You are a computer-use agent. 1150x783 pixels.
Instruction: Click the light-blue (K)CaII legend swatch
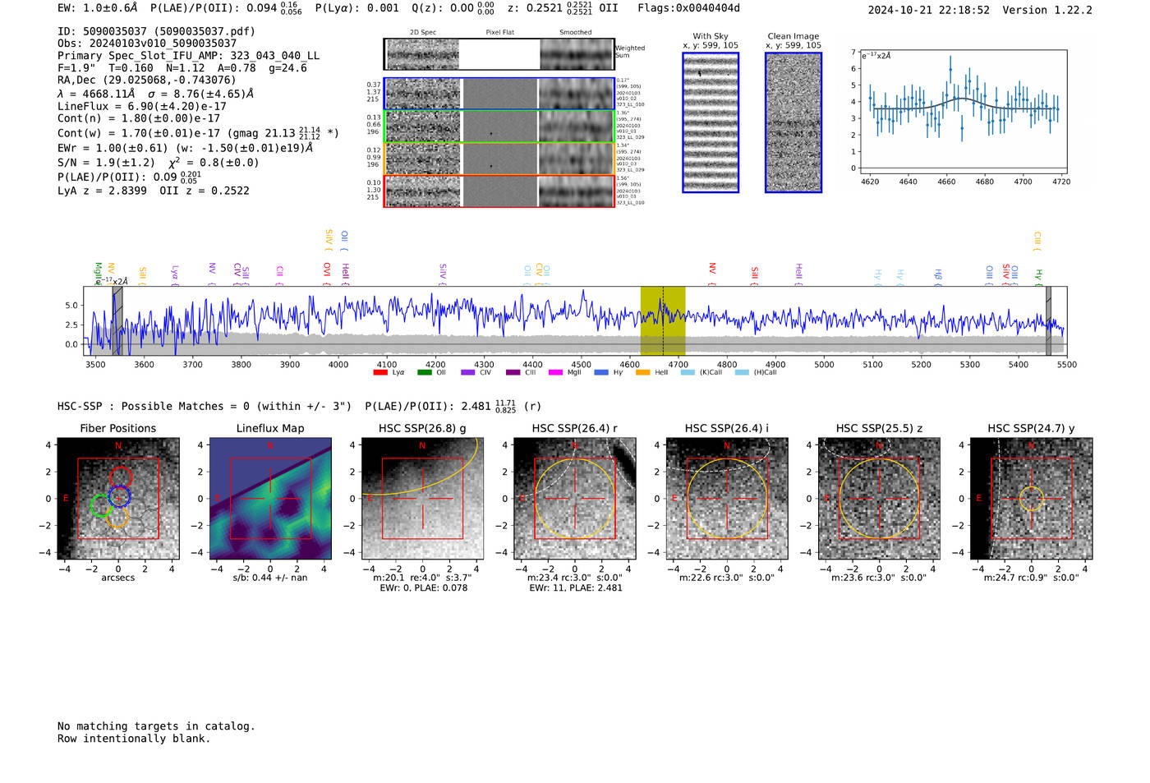688,373
